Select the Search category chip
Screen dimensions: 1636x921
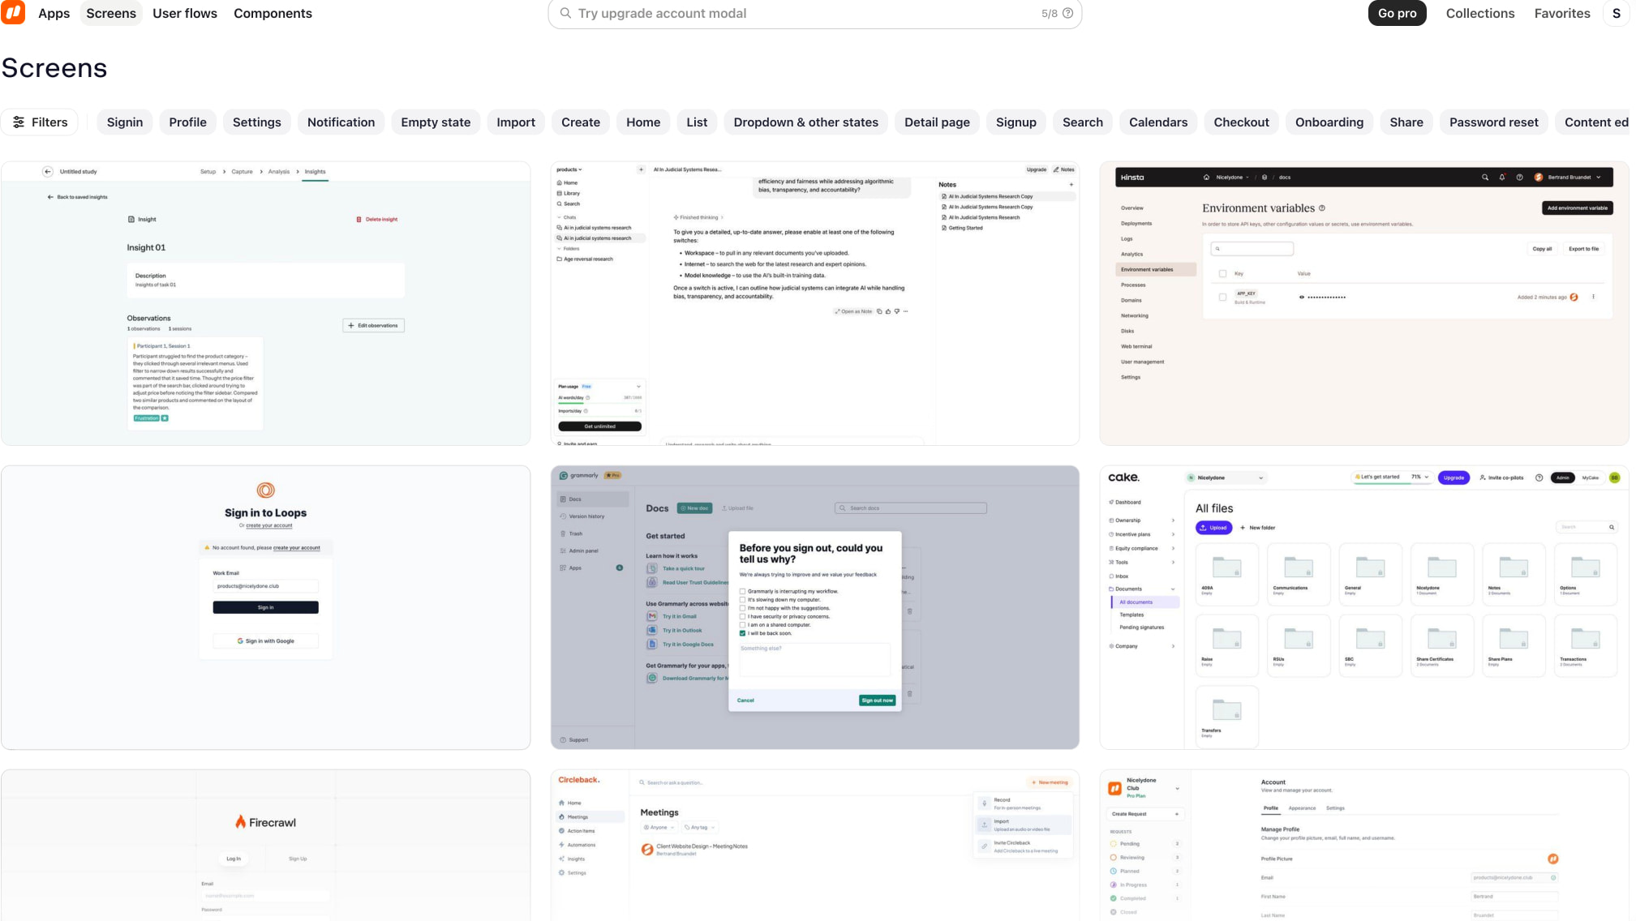point(1083,122)
